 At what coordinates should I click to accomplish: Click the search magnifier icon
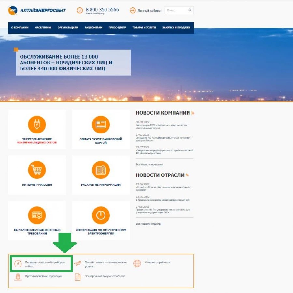(190, 10)
